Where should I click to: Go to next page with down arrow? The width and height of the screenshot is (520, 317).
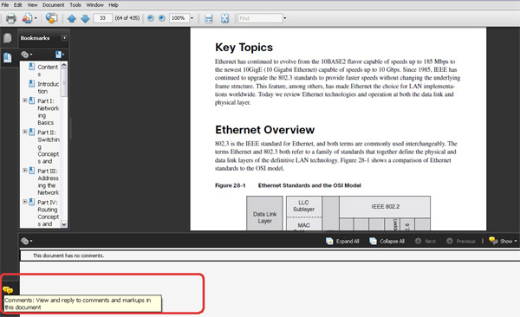click(85, 18)
